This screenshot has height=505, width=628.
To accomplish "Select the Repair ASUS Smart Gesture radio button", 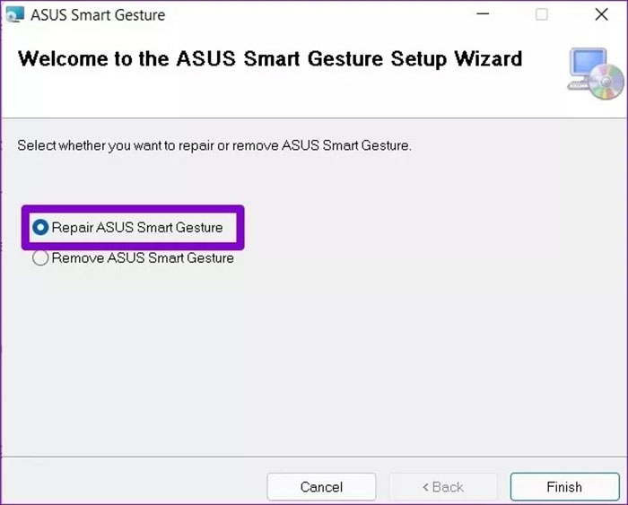I will pyautogui.click(x=40, y=228).
